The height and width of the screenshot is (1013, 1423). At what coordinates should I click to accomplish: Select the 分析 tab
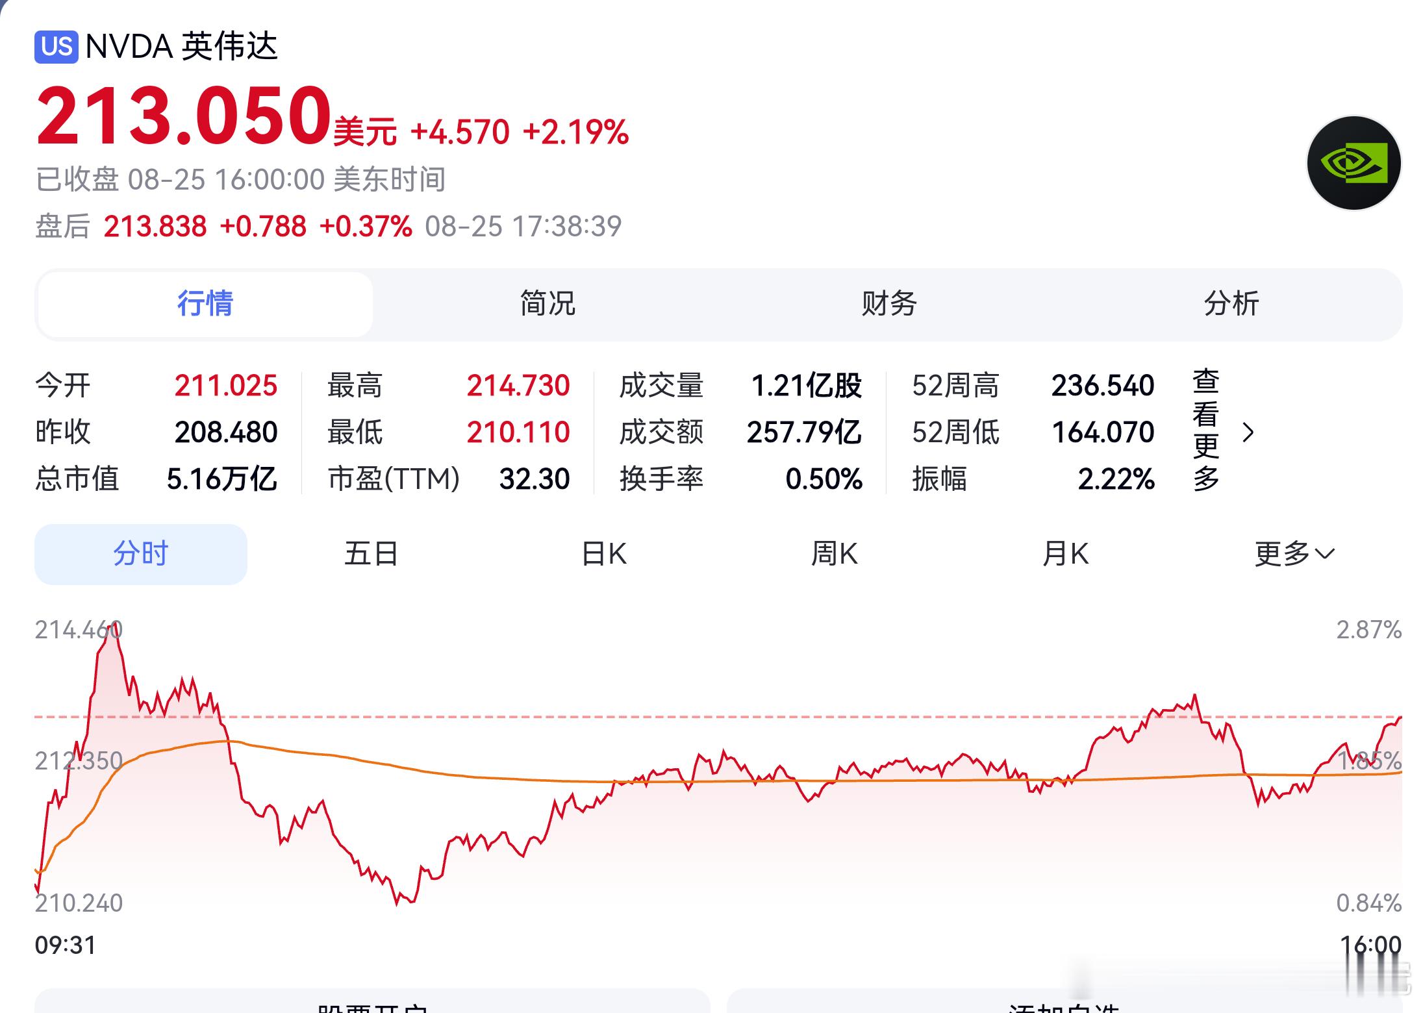point(1231,304)
